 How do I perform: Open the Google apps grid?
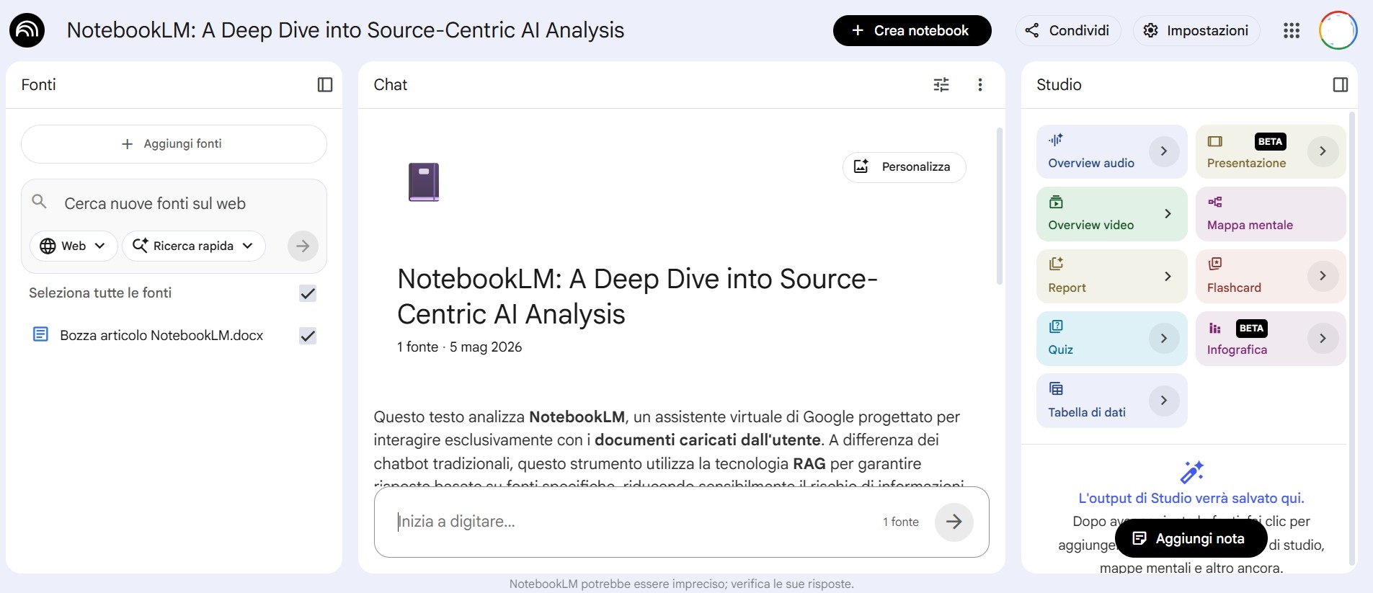[x=1292, y=30]
